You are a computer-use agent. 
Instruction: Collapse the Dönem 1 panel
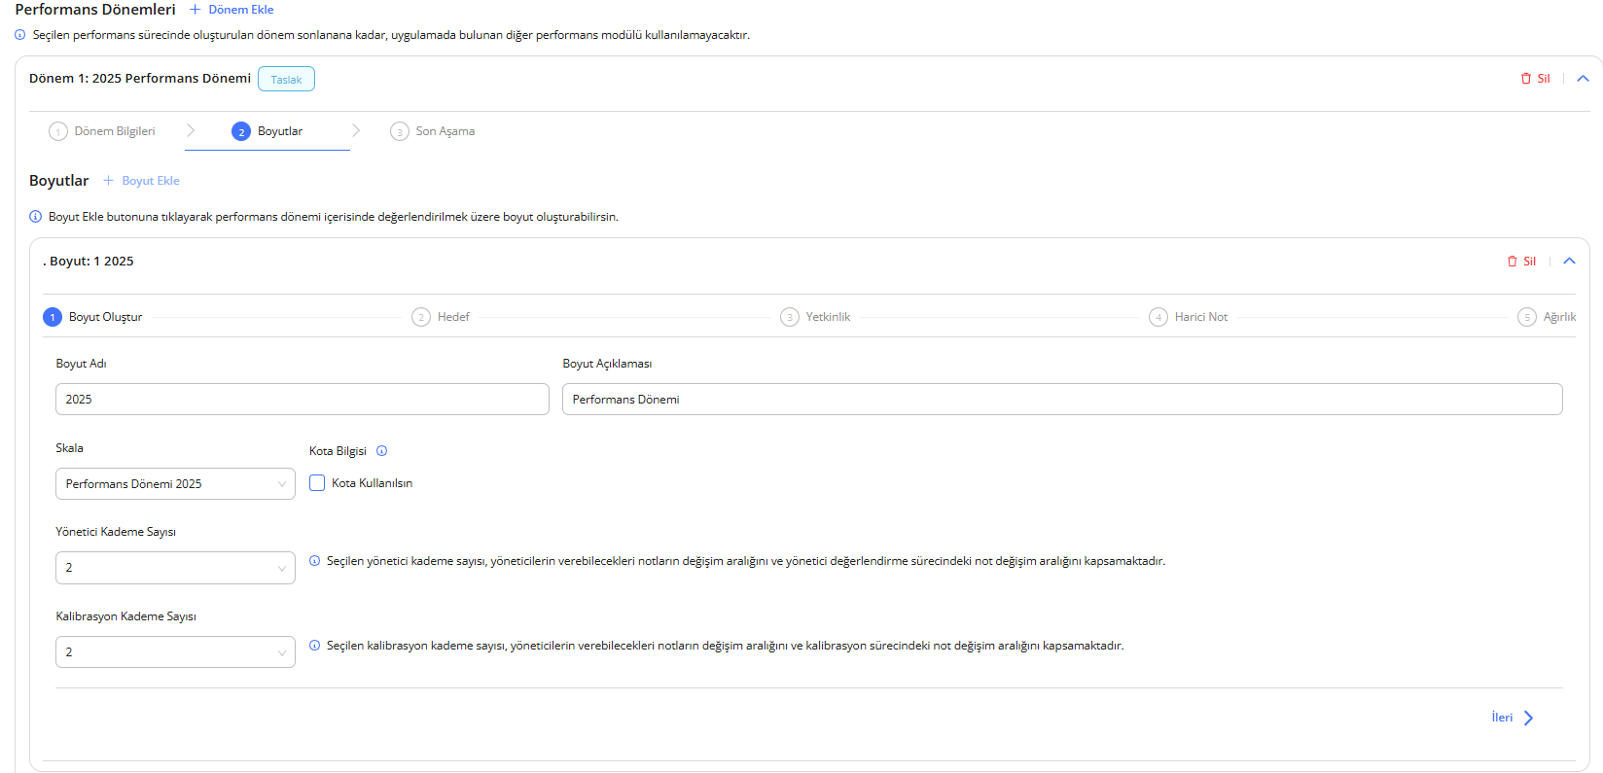1583,79
